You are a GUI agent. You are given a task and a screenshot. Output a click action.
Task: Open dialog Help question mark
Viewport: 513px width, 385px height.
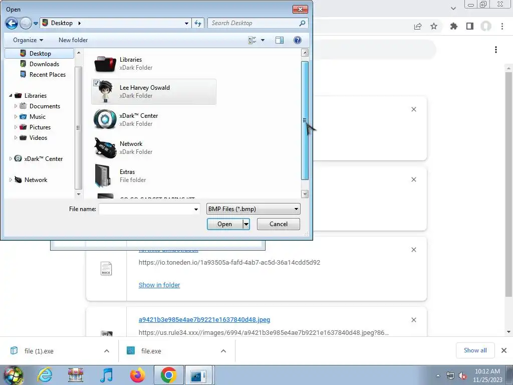pyautogui.click(x=298, y=40)
